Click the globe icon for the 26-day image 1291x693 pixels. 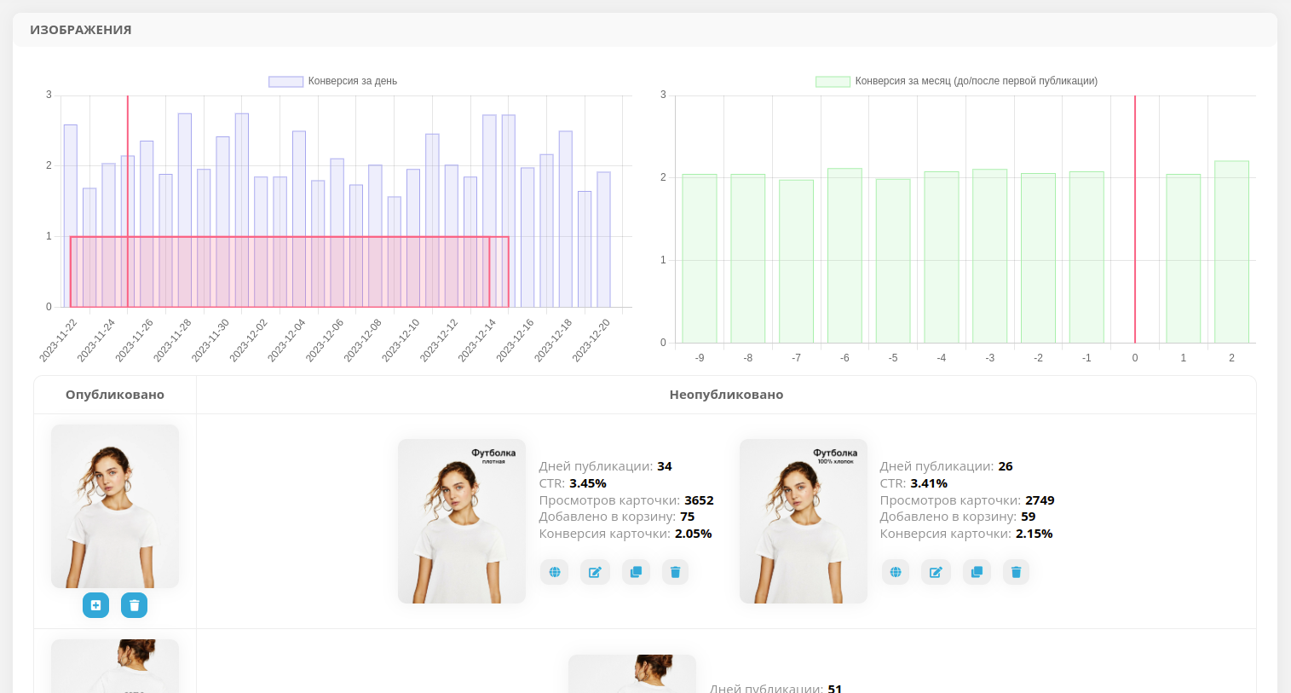pyautogui.click(x=896, y=572)
